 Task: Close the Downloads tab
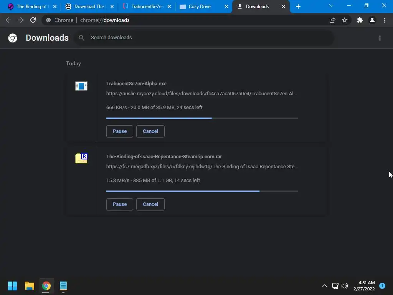[284, 7]
